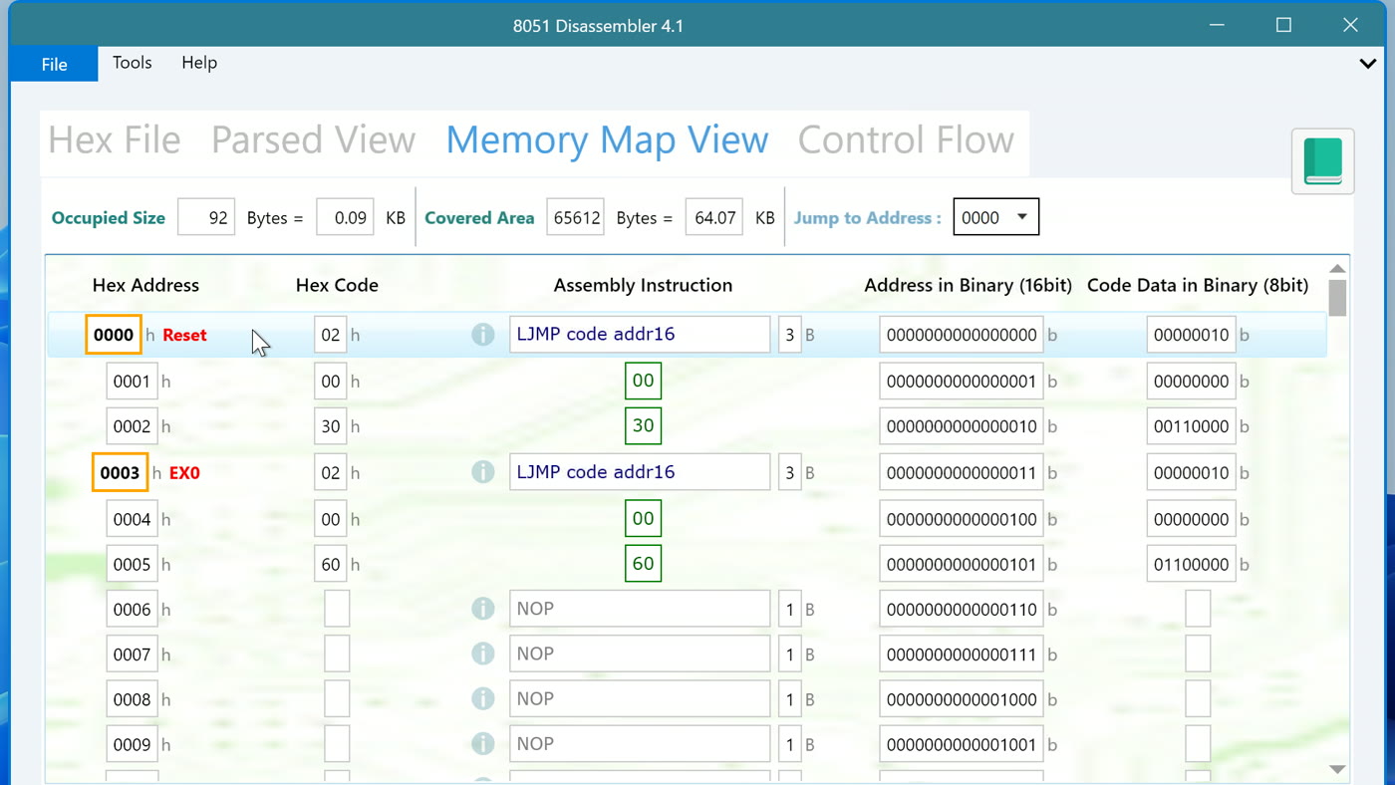
Task: Click info icon for address 0008 row
Action: pos(483,699)
